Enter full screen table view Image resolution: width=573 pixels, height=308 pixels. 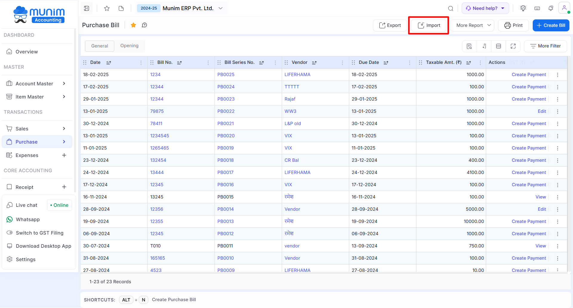(x=513, y=46)
